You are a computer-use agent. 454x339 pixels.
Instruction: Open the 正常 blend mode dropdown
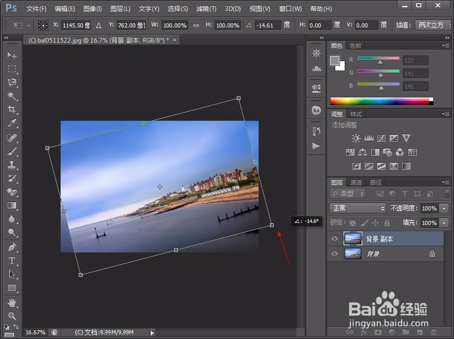point(358,208)
